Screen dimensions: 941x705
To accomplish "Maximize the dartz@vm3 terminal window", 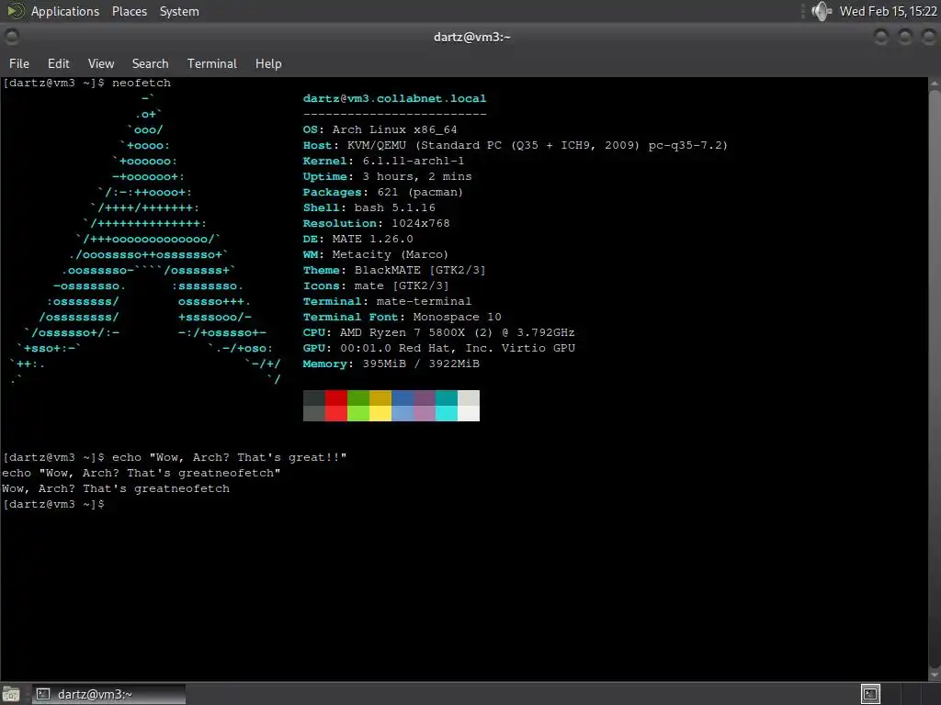I will 905,37.
